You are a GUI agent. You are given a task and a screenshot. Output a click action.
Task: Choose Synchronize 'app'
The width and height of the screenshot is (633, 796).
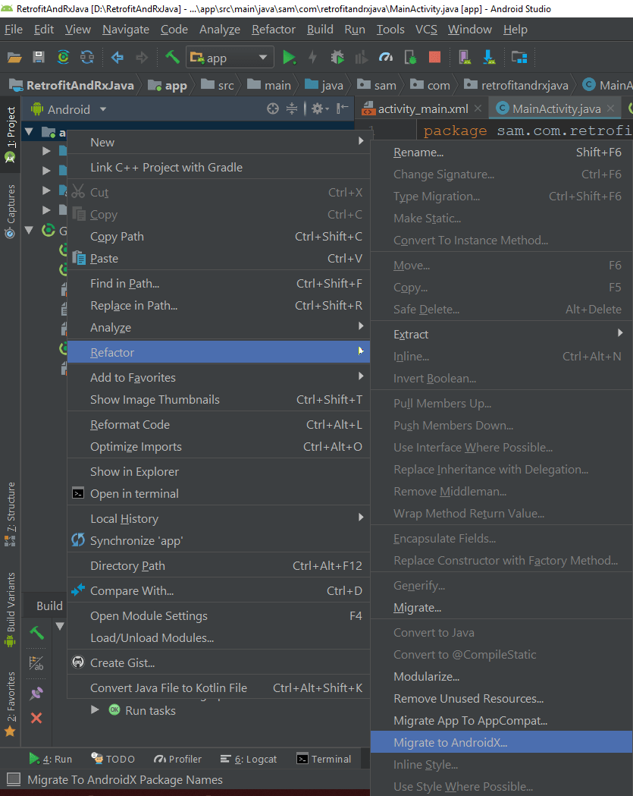tap(218, 540)
